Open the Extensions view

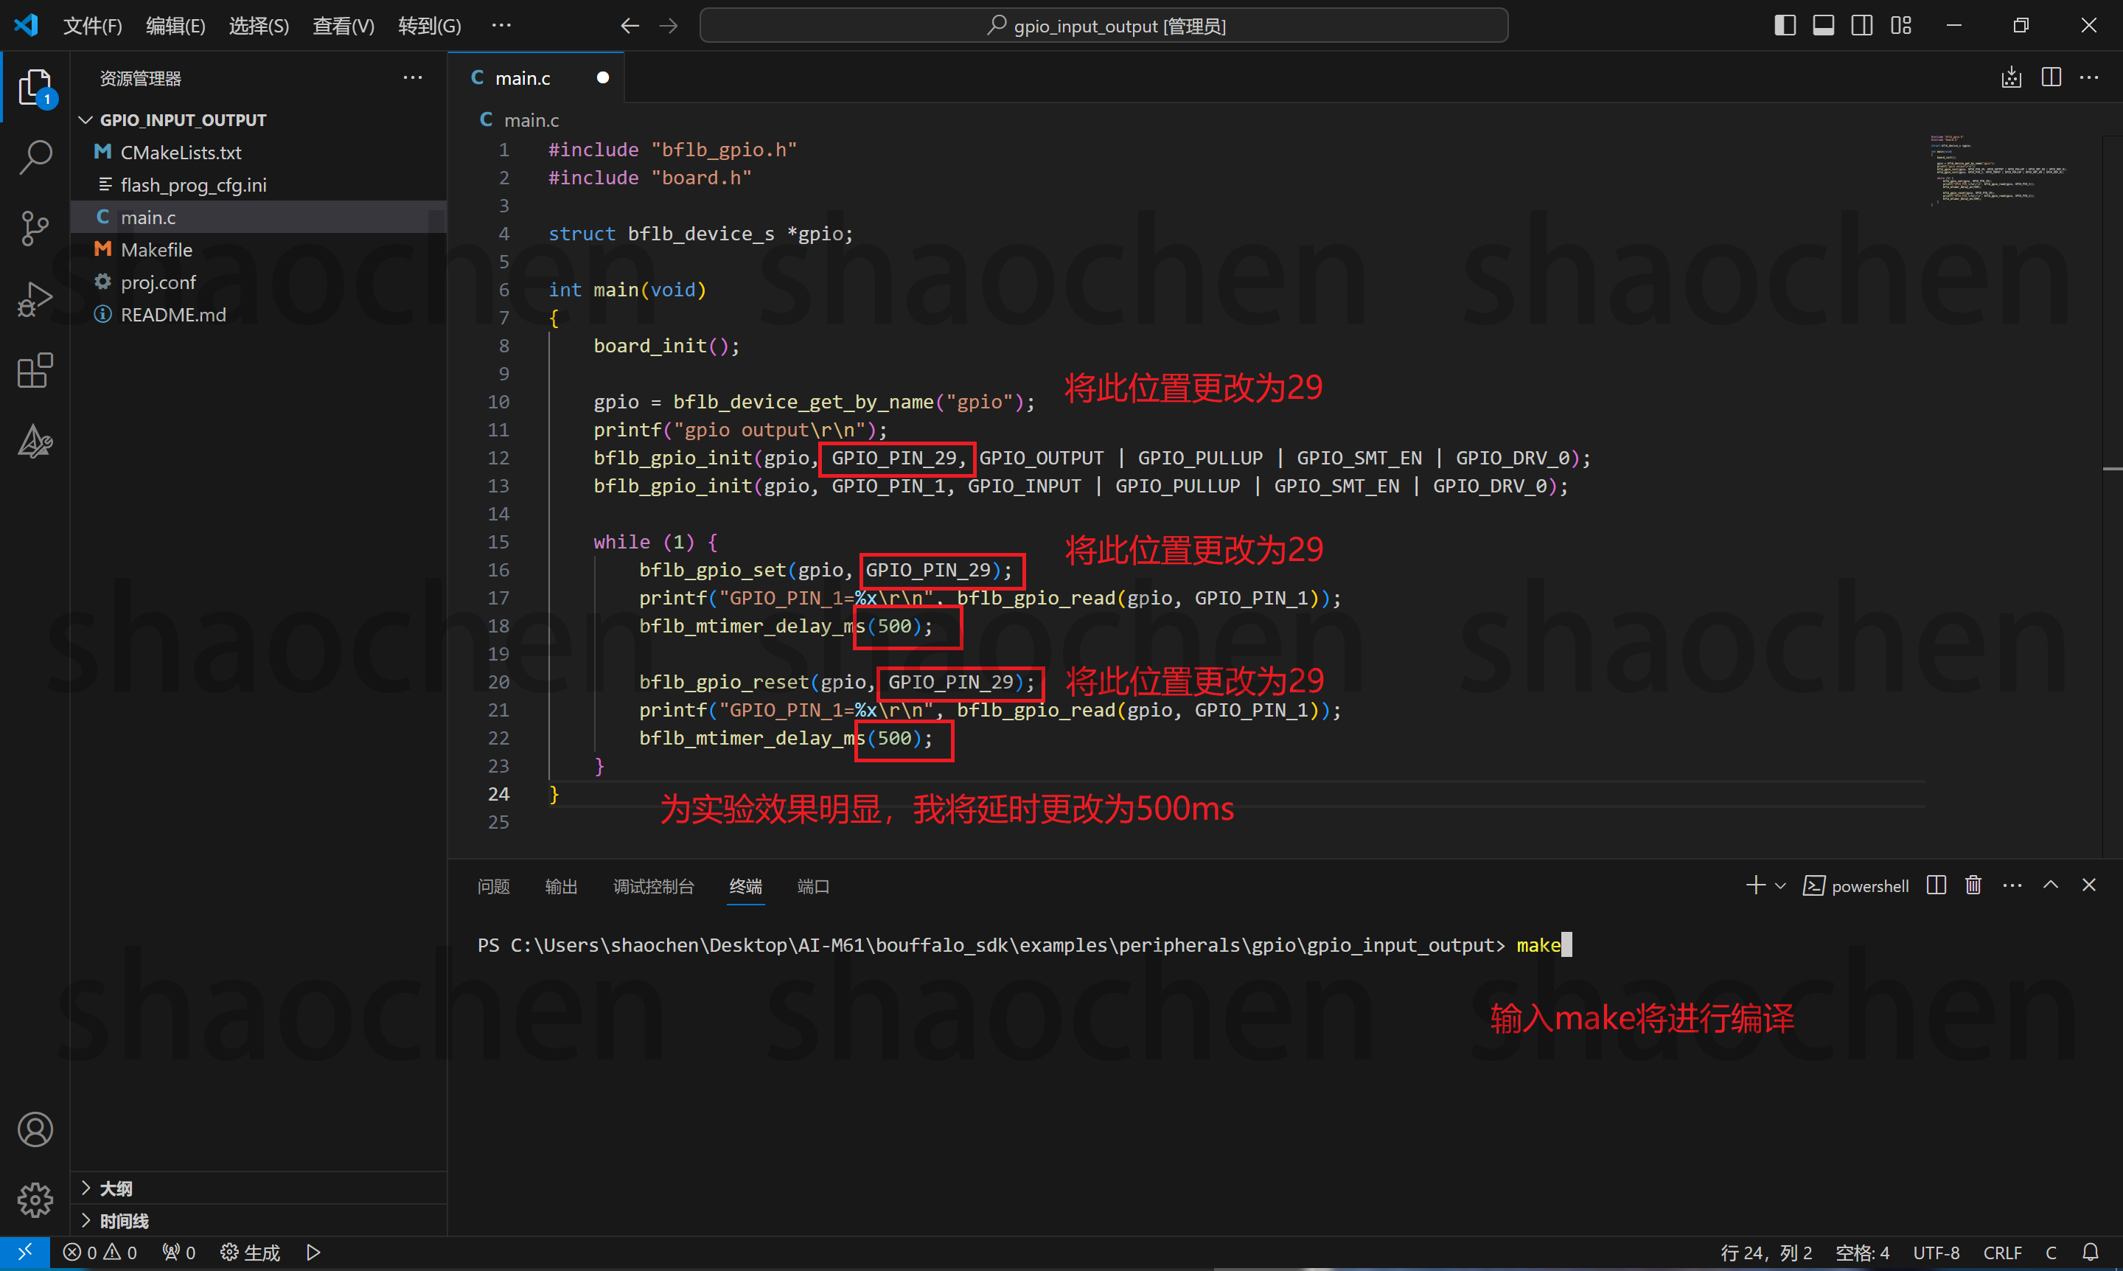click(35, 371)
